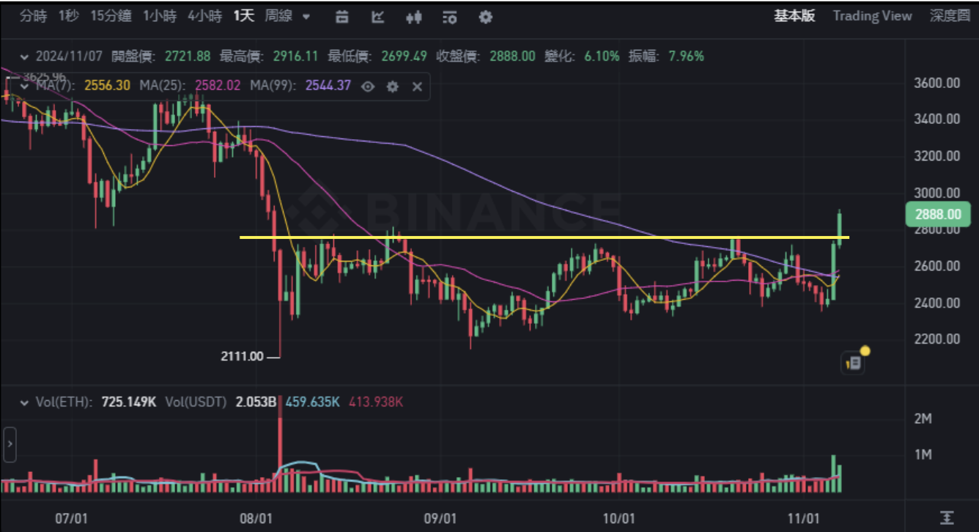Open MA indicator settings gear
The width and height of the screenshot is (979, 532).
393,86
